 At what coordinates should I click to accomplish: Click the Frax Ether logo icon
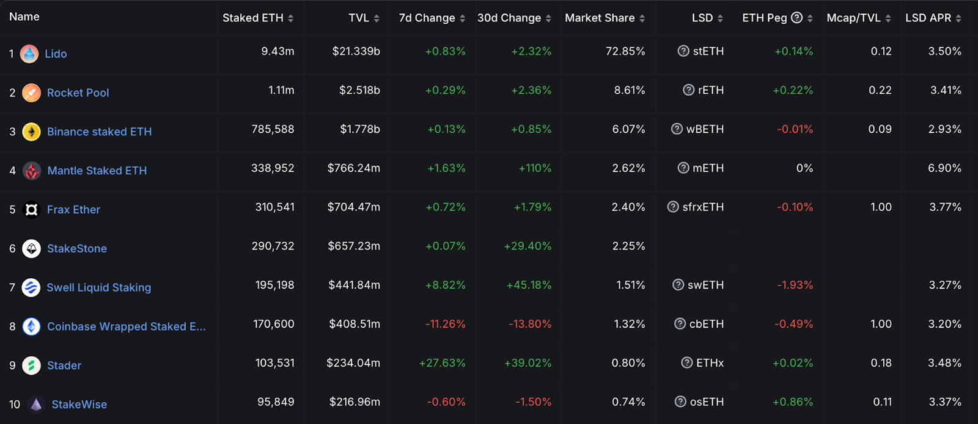31,210
